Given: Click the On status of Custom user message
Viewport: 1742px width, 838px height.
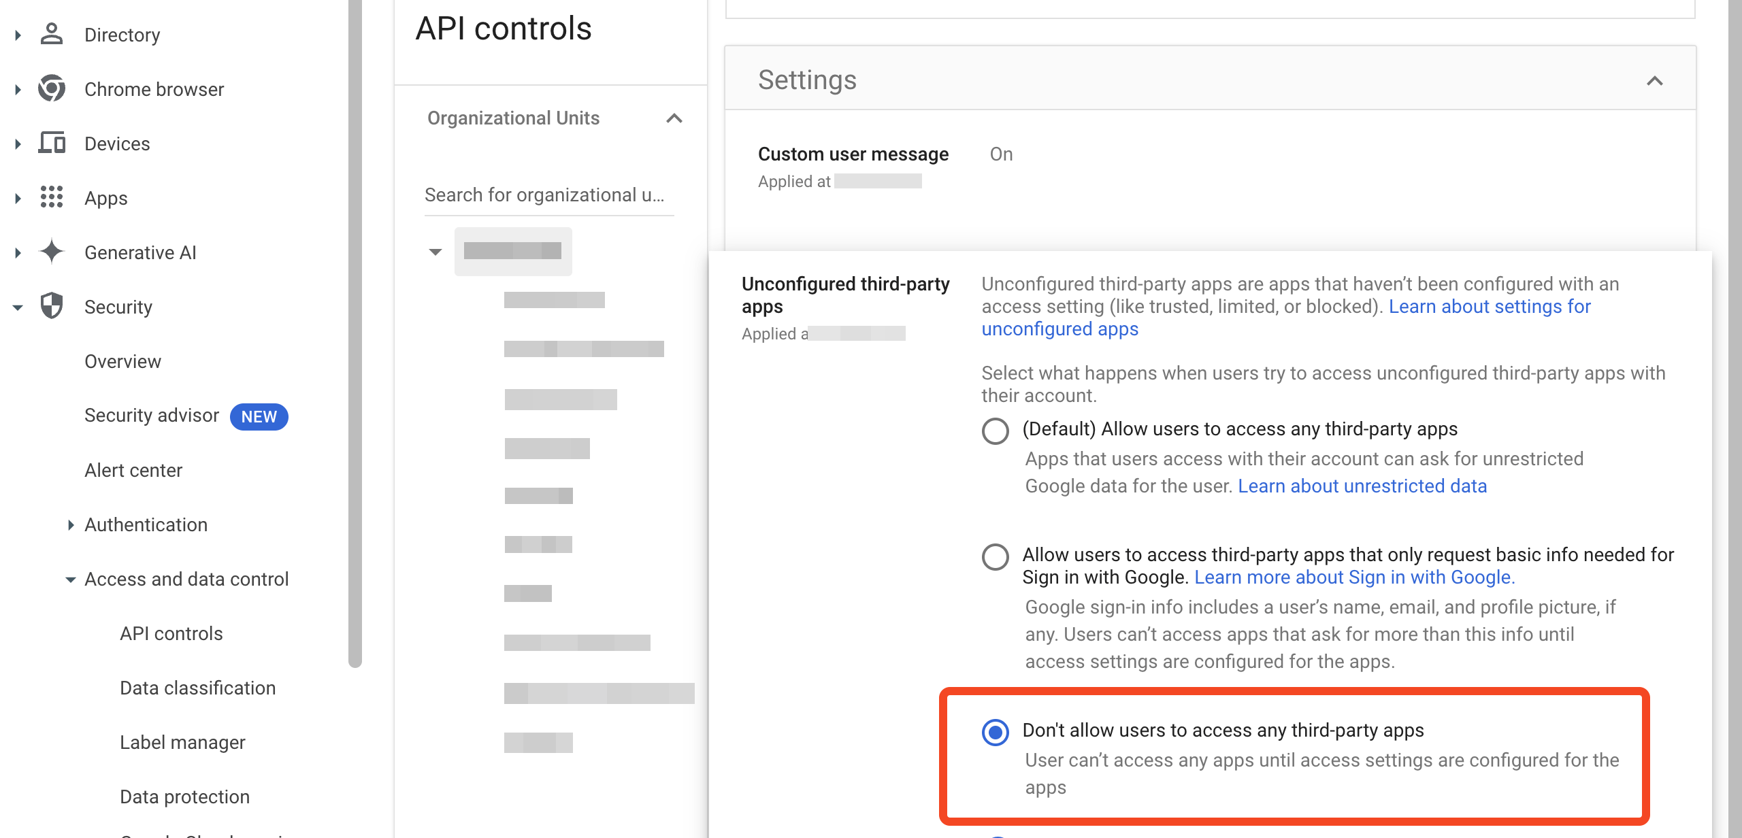Looking at the screenshot, I should 1001,154.
